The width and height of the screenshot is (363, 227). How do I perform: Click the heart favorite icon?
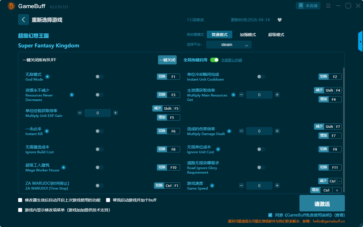[x=280, y=20]
